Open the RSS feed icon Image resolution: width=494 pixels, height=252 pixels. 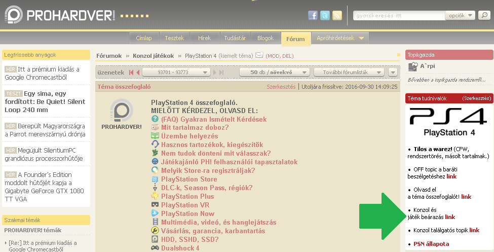pyautogui.click(x=337, y=15)
